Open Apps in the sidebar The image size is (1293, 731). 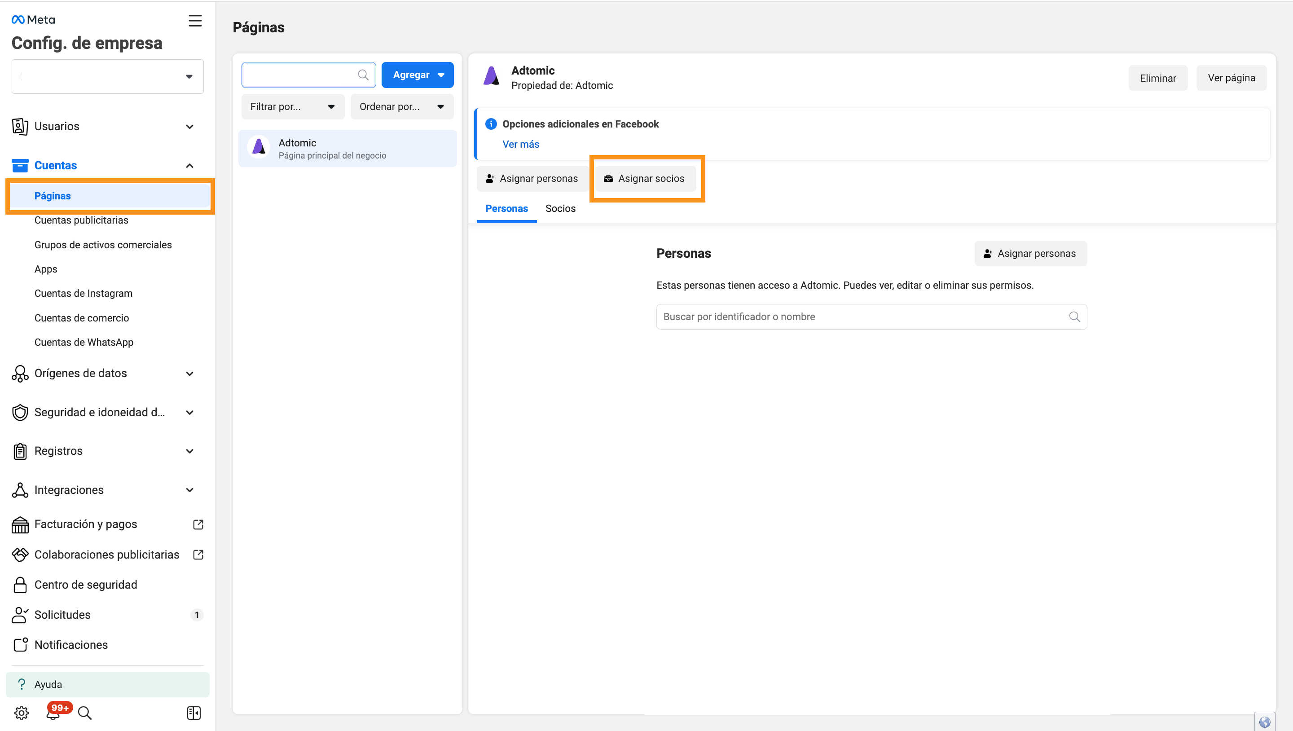coord(46,269)
